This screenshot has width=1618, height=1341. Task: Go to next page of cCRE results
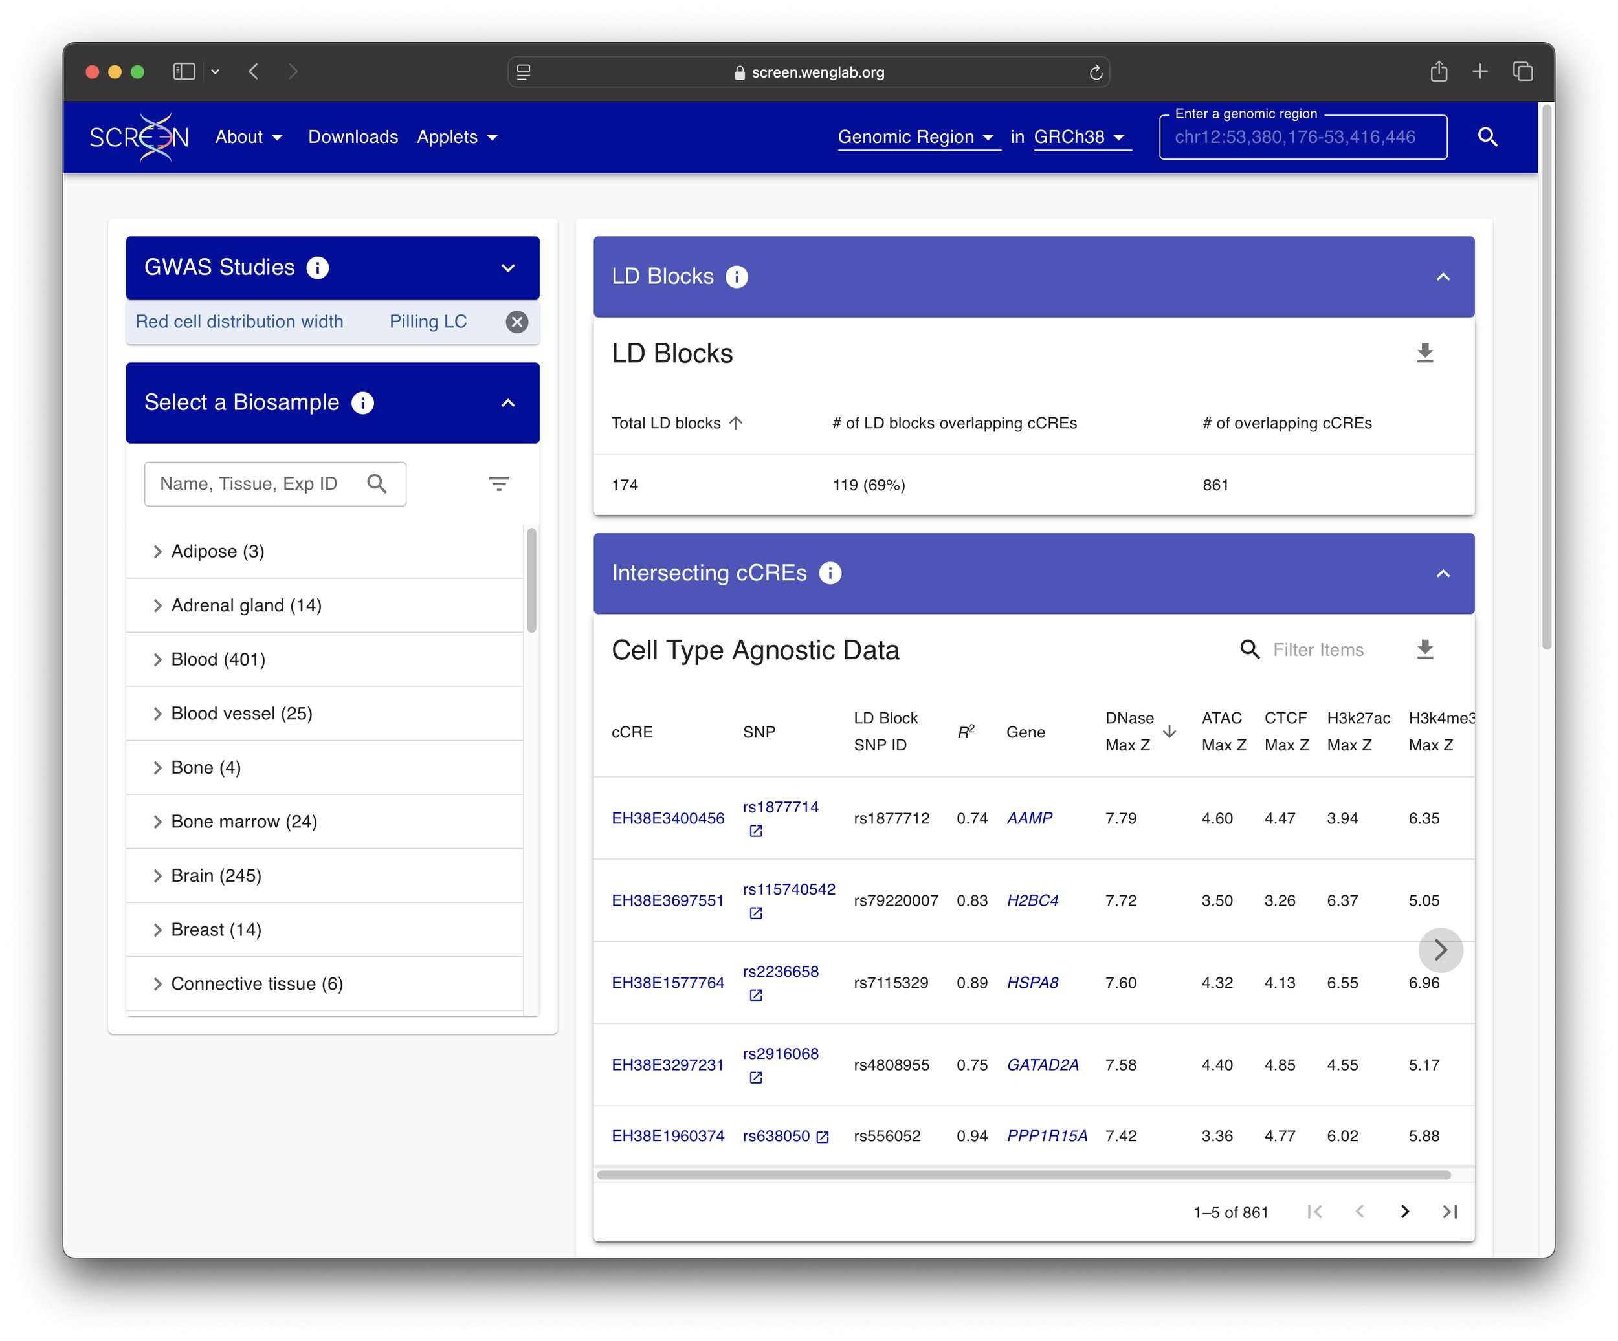[x=1404, y=1212]
